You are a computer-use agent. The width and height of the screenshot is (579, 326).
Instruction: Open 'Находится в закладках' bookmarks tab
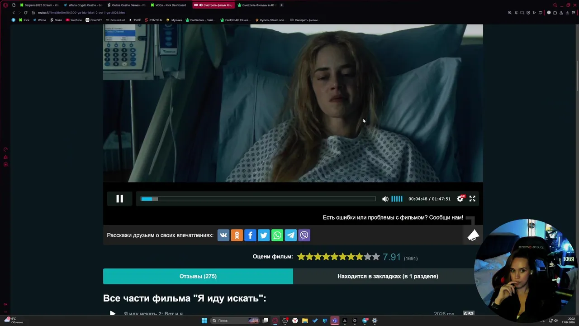tap(388, 276)
